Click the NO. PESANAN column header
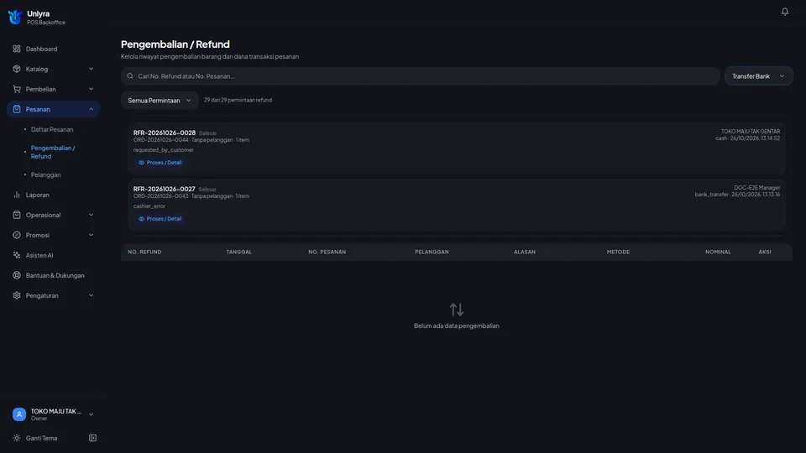The image size is (806, 453). (x=327, y=252)
